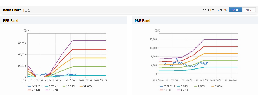Toggle 16.87X series in PER legend
This screenshot has height=95, width=258.
69,86
